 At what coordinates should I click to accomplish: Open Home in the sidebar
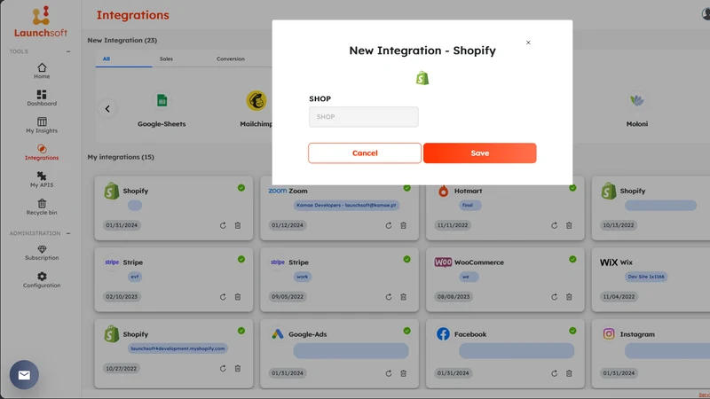[x=42, y=71]
